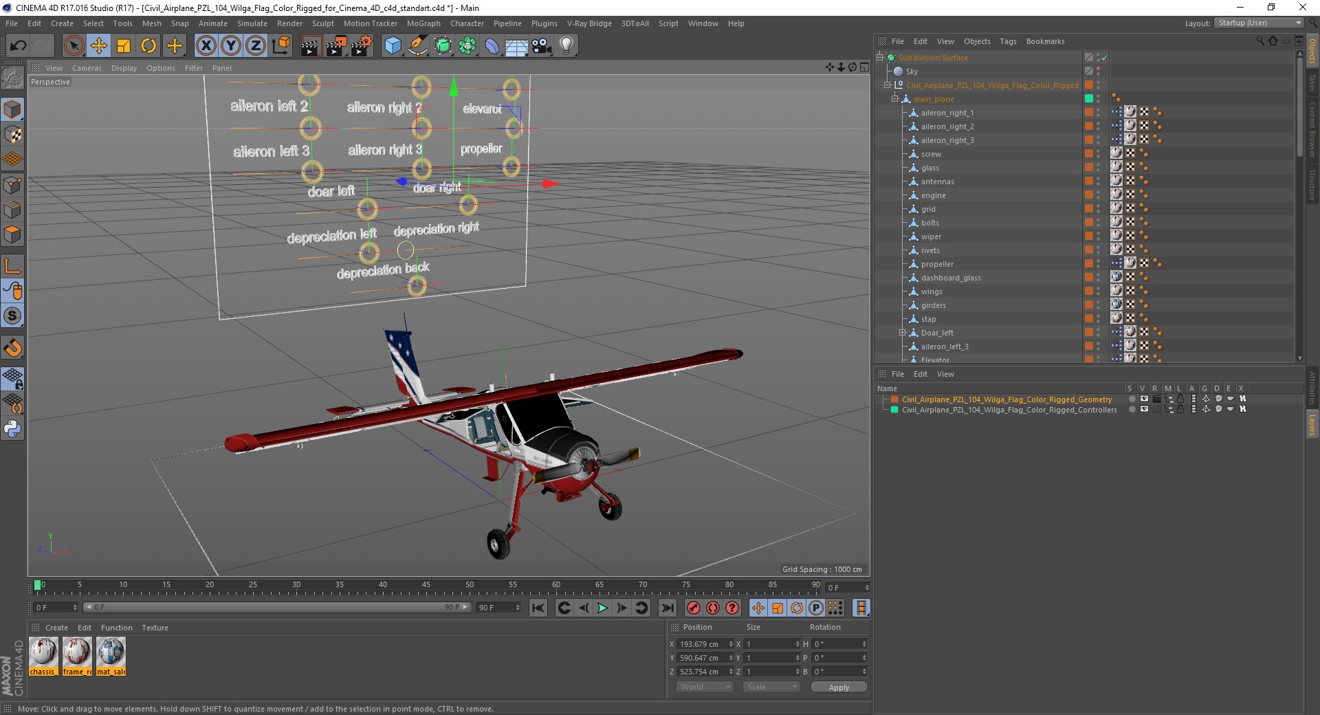Play the animation forward
This screenshot has width=1320, height=715.
click(x=602, y=608)
